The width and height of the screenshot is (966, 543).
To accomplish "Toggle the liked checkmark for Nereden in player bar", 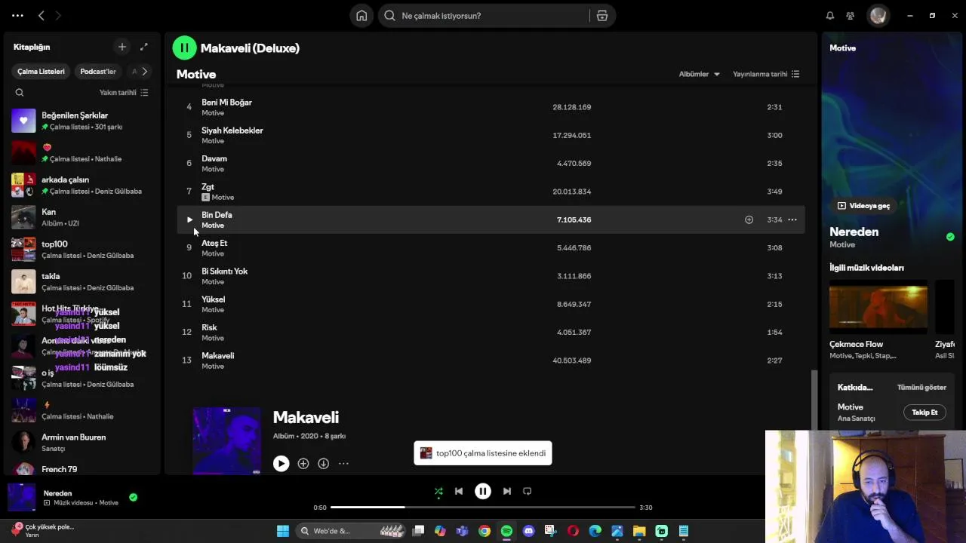I will (134, 497).
